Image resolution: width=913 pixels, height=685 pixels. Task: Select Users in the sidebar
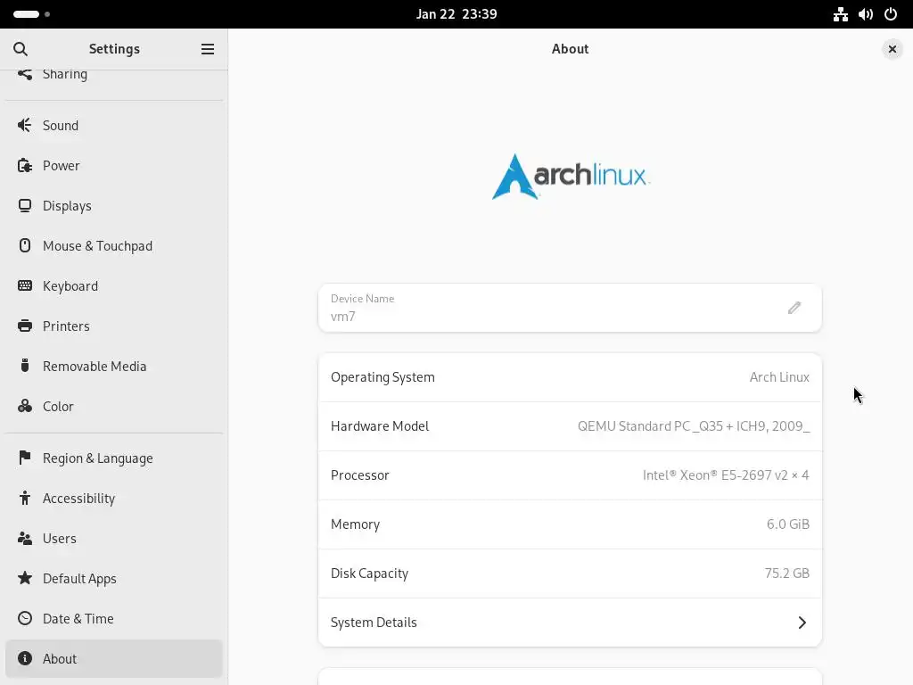coord(114,539)
